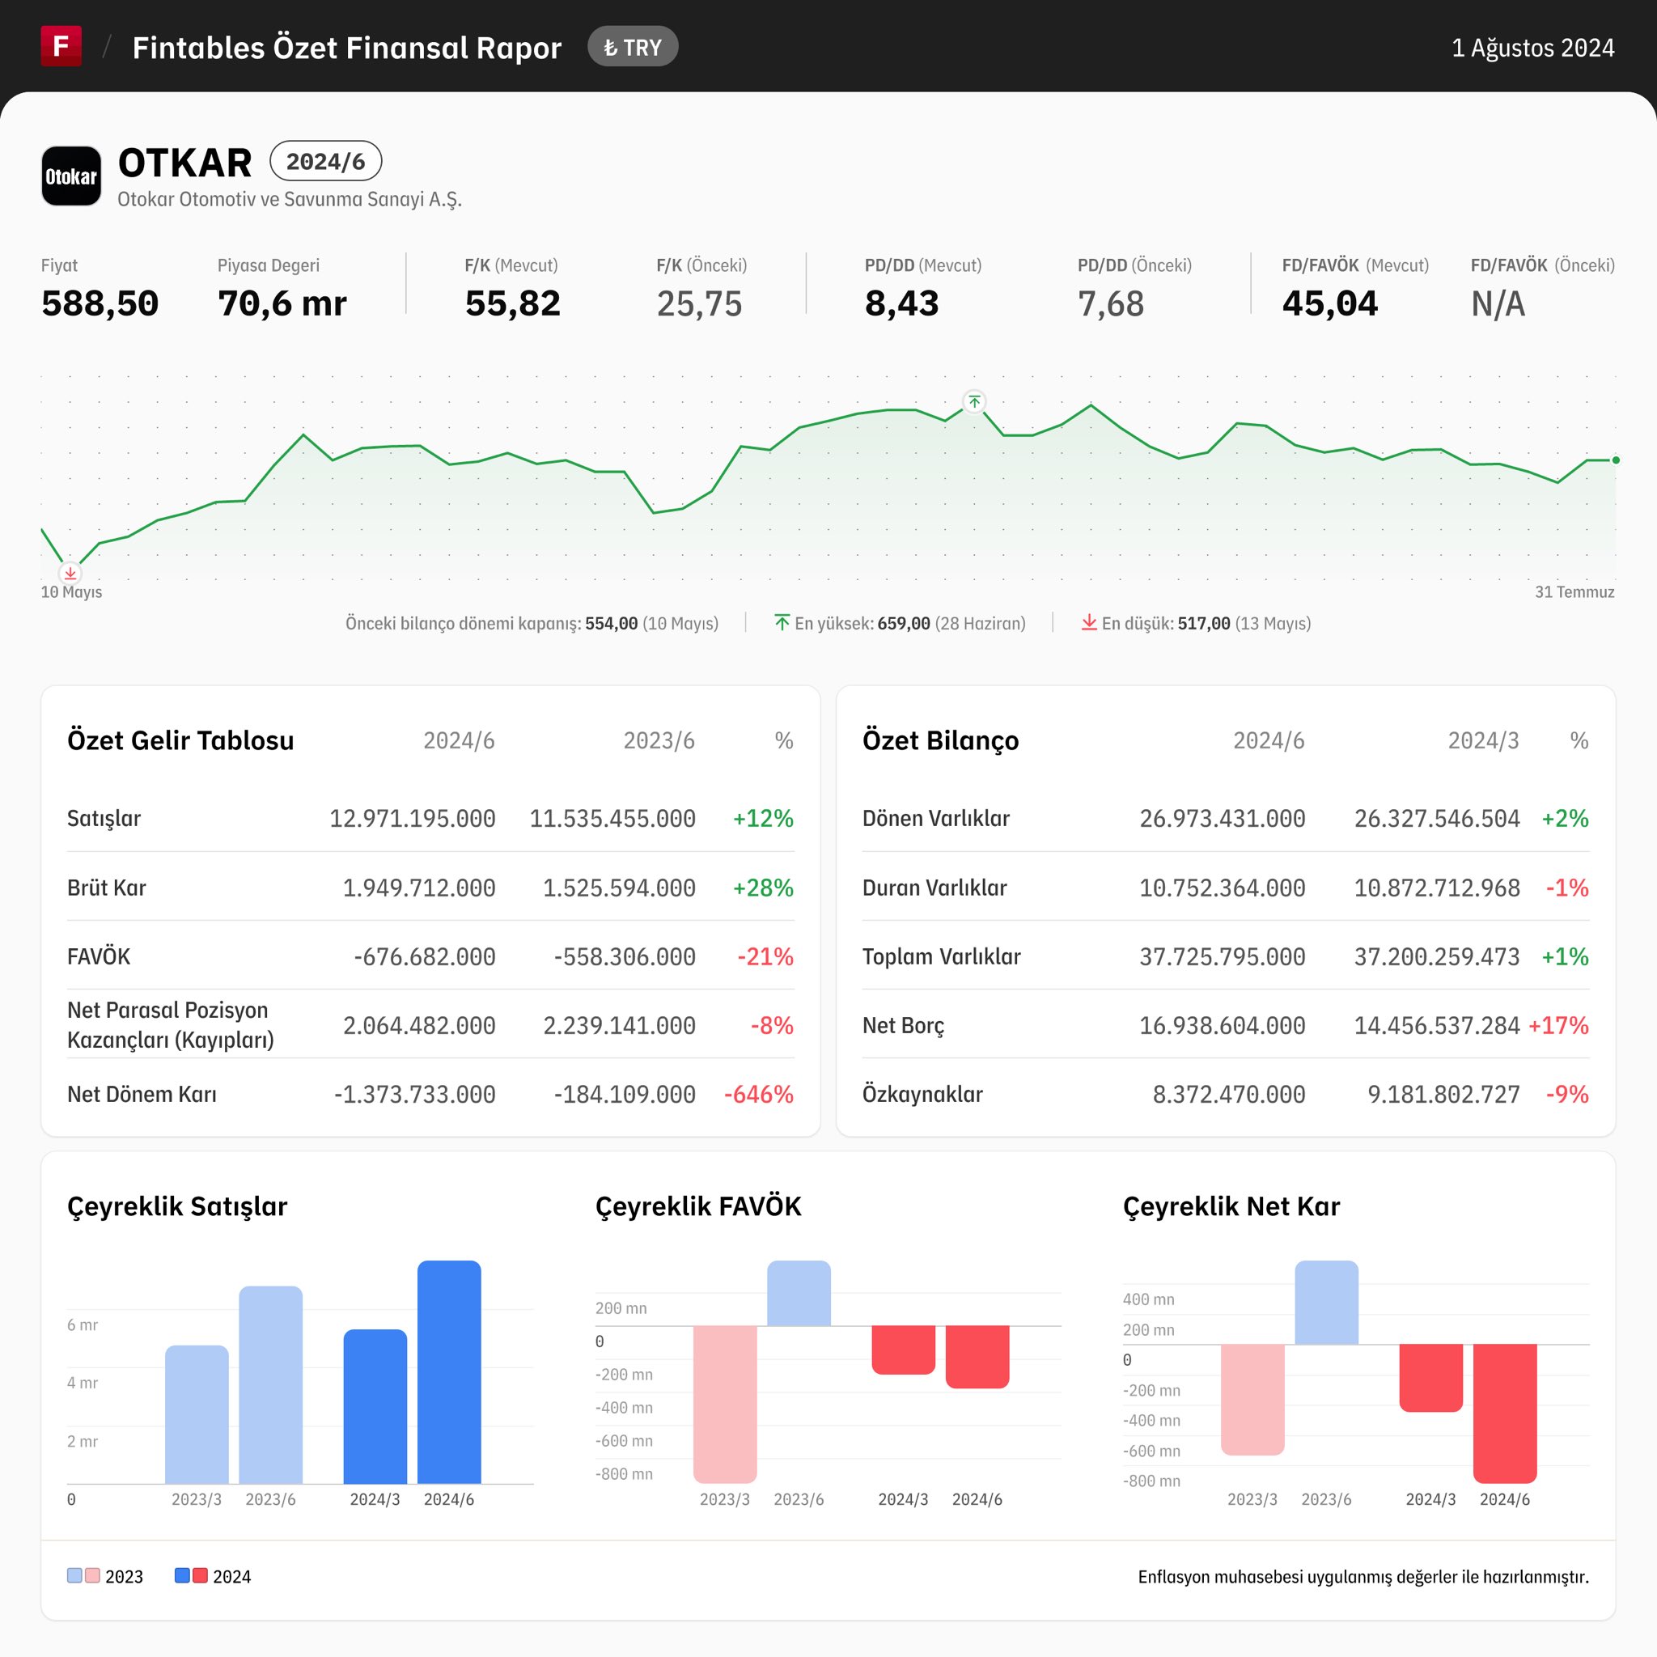Viewport: 1657px width, 1657px height.
Task: Click the current PD/DD value 8,43
Action: 902,303
